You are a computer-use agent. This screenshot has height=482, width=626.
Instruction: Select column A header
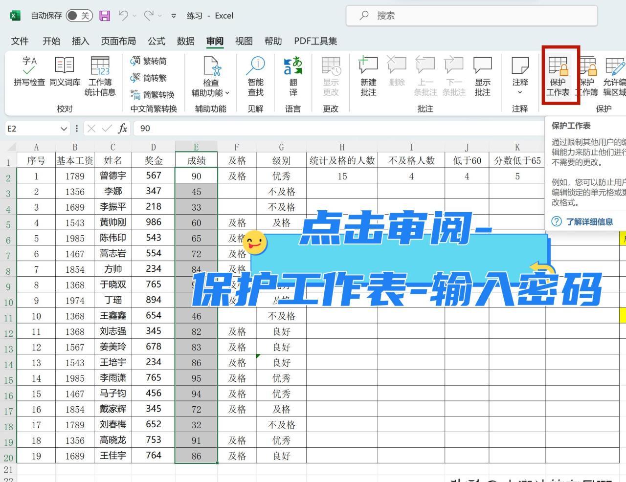coord(36,147)
